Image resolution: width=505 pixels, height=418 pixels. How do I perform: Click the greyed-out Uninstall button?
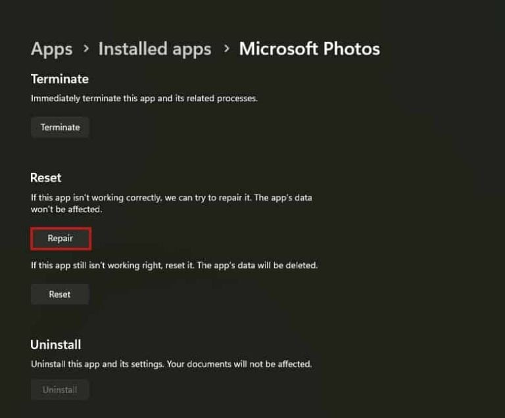pyautogui.click(x=60, y=390)
